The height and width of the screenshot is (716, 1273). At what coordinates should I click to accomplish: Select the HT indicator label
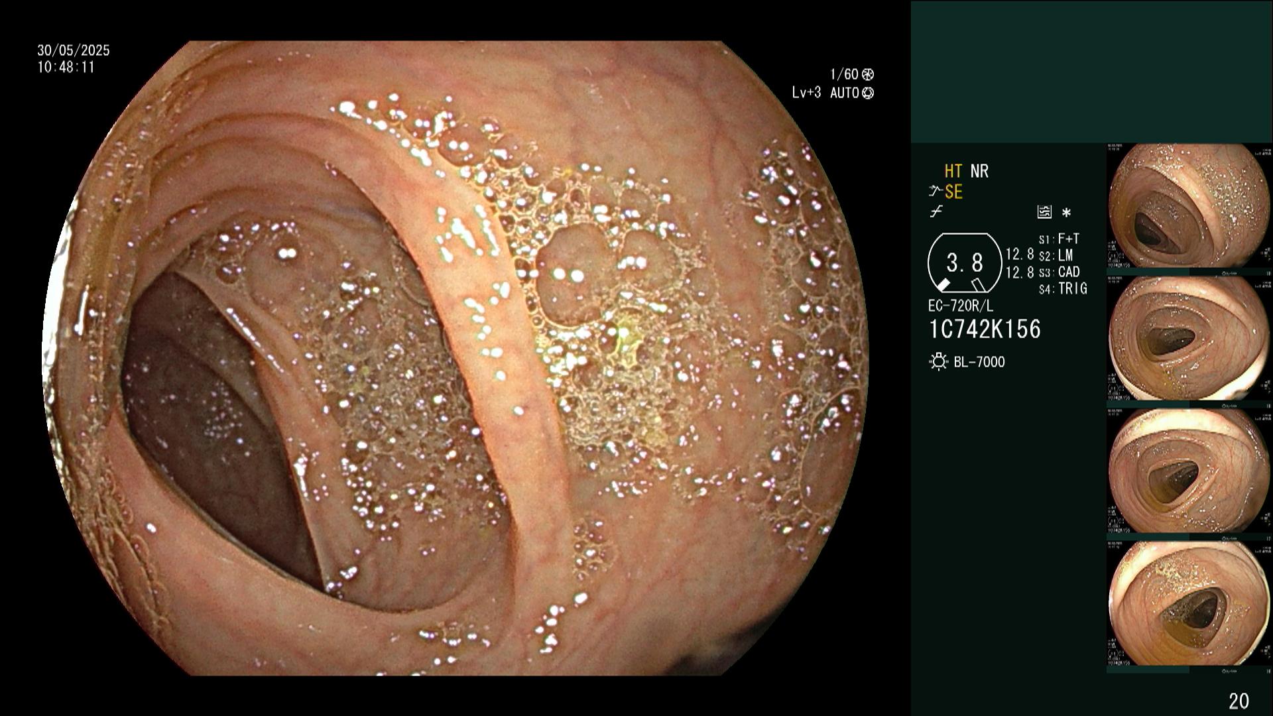[953, 171]
